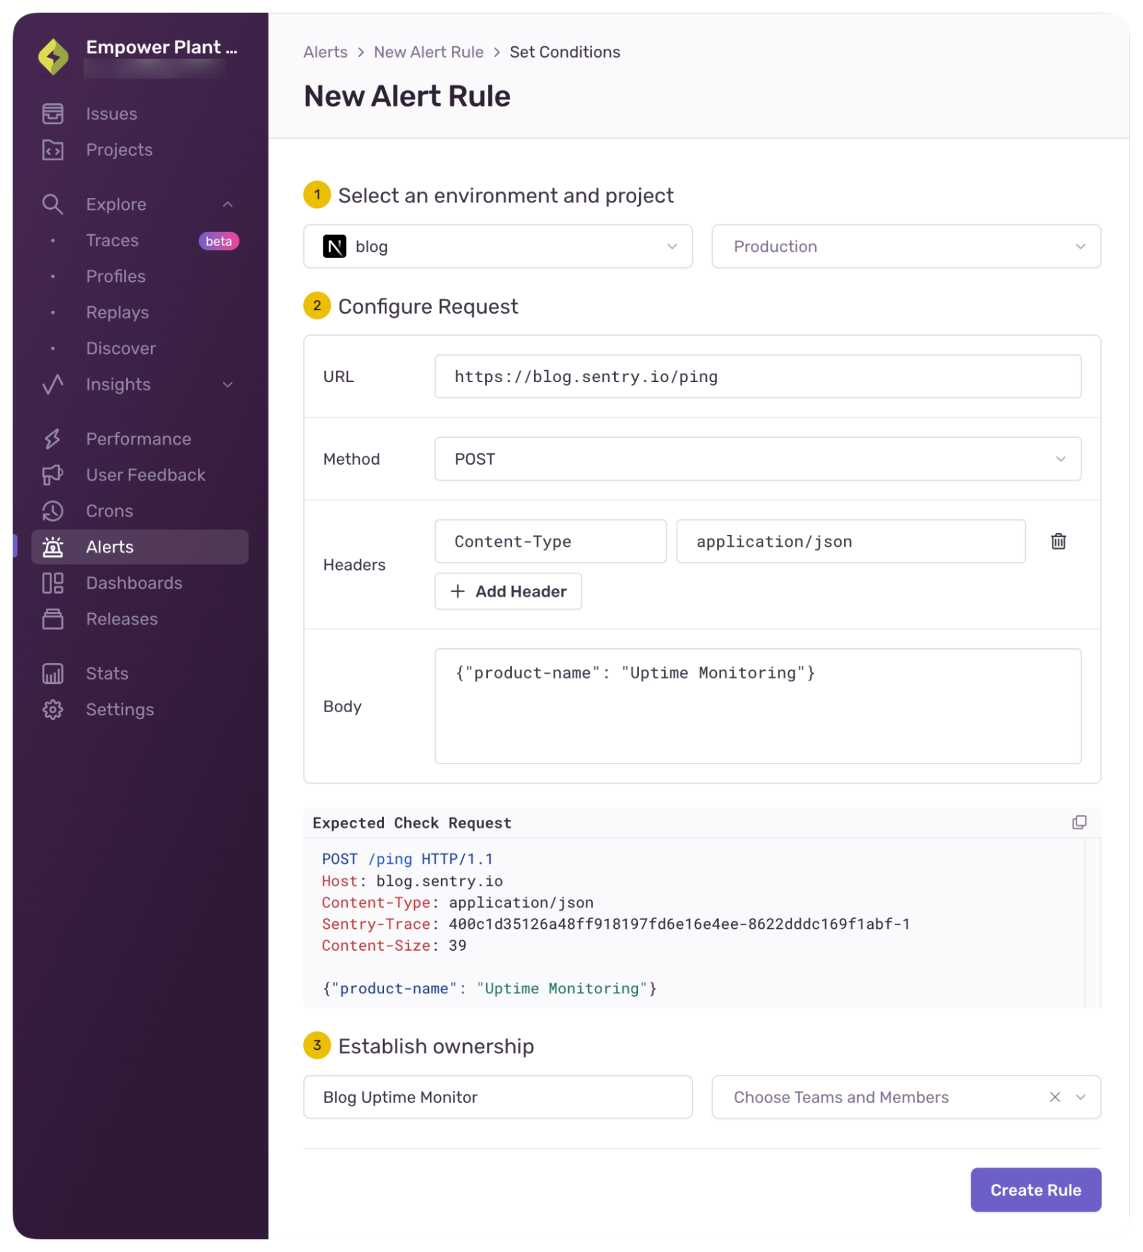Navigate to Releases in sidebar
This screenshot has width=1143, height=1252.
point(122,619)
